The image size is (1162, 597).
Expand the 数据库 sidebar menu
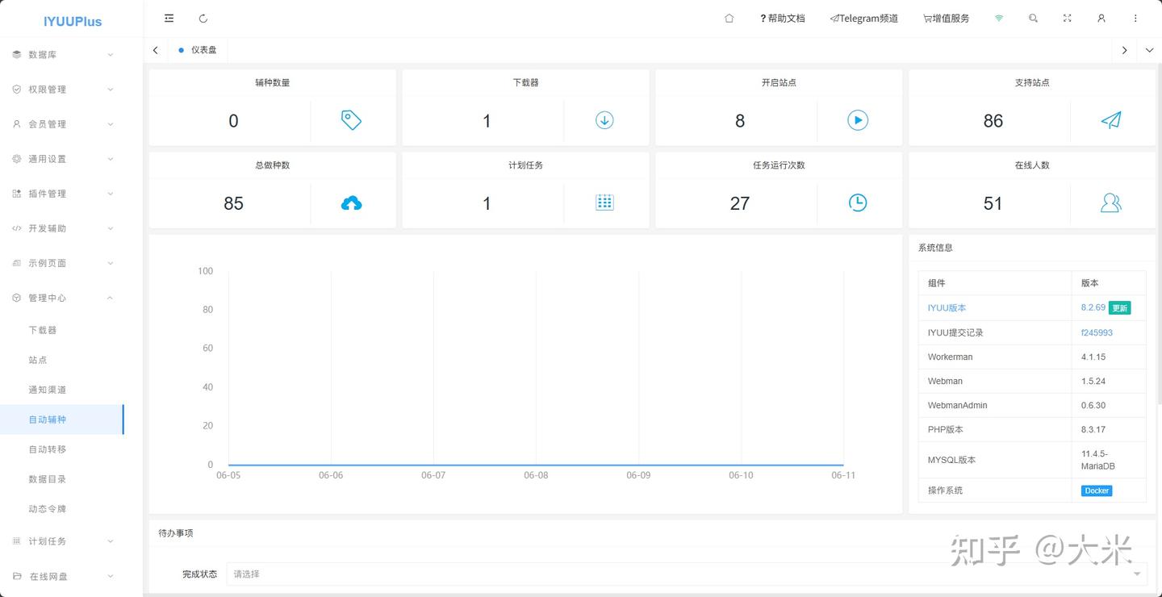(62, 55)
